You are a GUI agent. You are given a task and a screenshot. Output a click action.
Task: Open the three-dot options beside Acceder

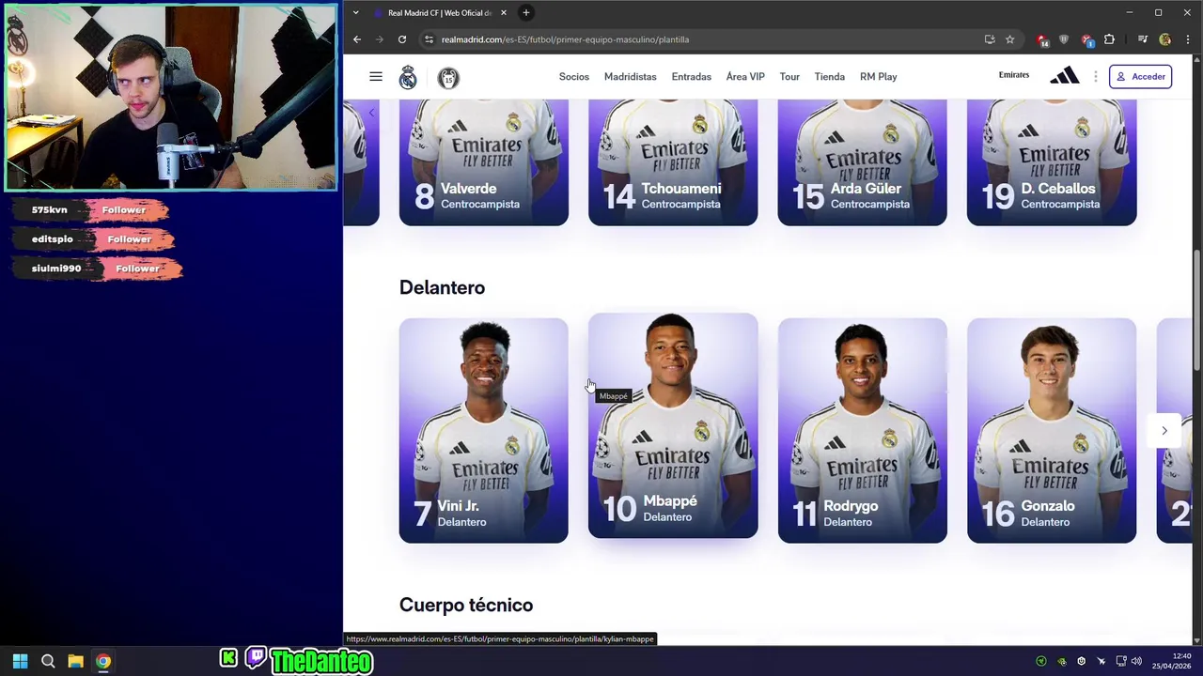(1095, 76)
